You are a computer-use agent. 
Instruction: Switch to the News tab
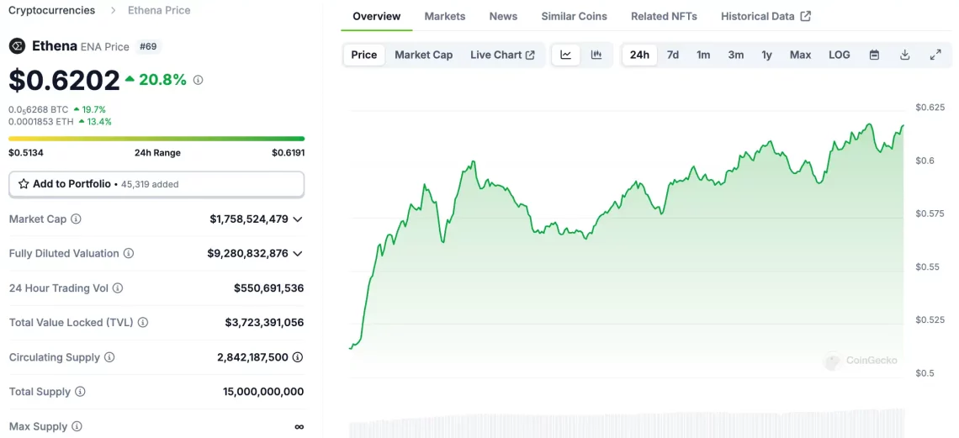click(x=503, y=17)
